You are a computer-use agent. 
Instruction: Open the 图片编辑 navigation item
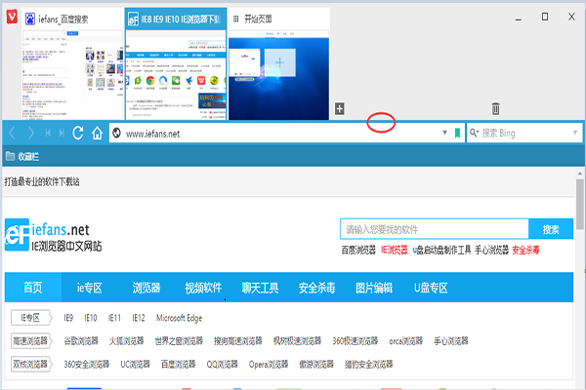pos(374,288)
